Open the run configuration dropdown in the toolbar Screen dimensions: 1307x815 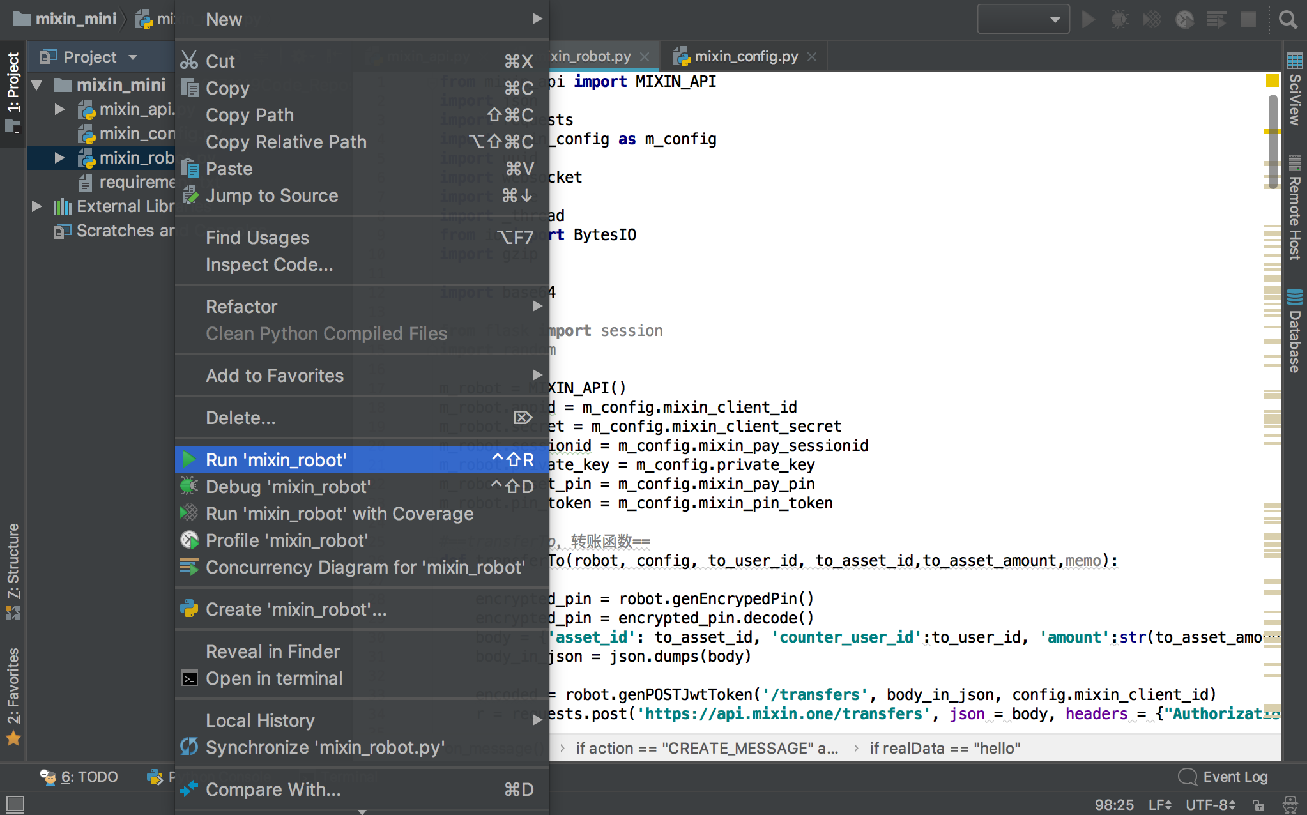tap(1023, 19)
